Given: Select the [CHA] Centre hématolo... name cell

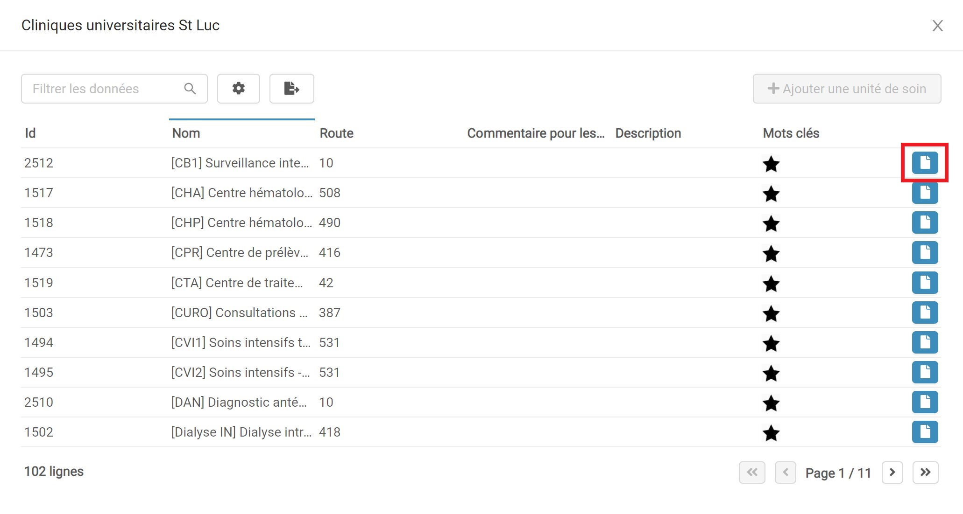Looking at the screenshot, I should pyautogui.click(x=242, y=193).
